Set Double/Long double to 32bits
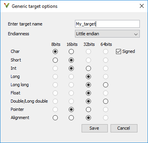The height and width of the screenshot is (143, 148). click(x=88, y=101)
